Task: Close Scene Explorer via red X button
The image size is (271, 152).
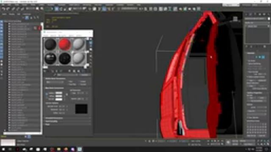Action: click(39, 28)
